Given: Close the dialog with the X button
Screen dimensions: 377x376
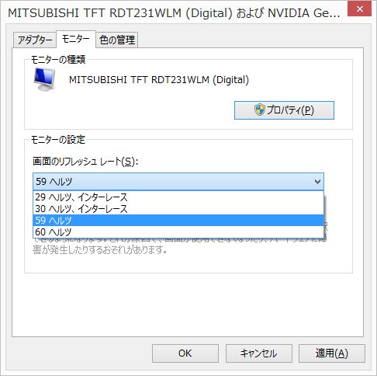Looking at the screenshot, I should point(360,9).
